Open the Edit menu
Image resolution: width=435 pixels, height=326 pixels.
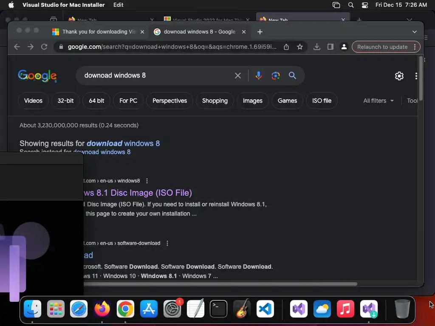tap(118, 5)
